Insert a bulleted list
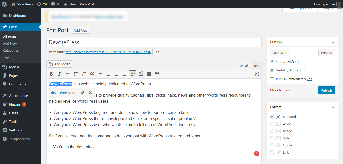The width and height of the screenshot is (343, 164). [76, 74]
